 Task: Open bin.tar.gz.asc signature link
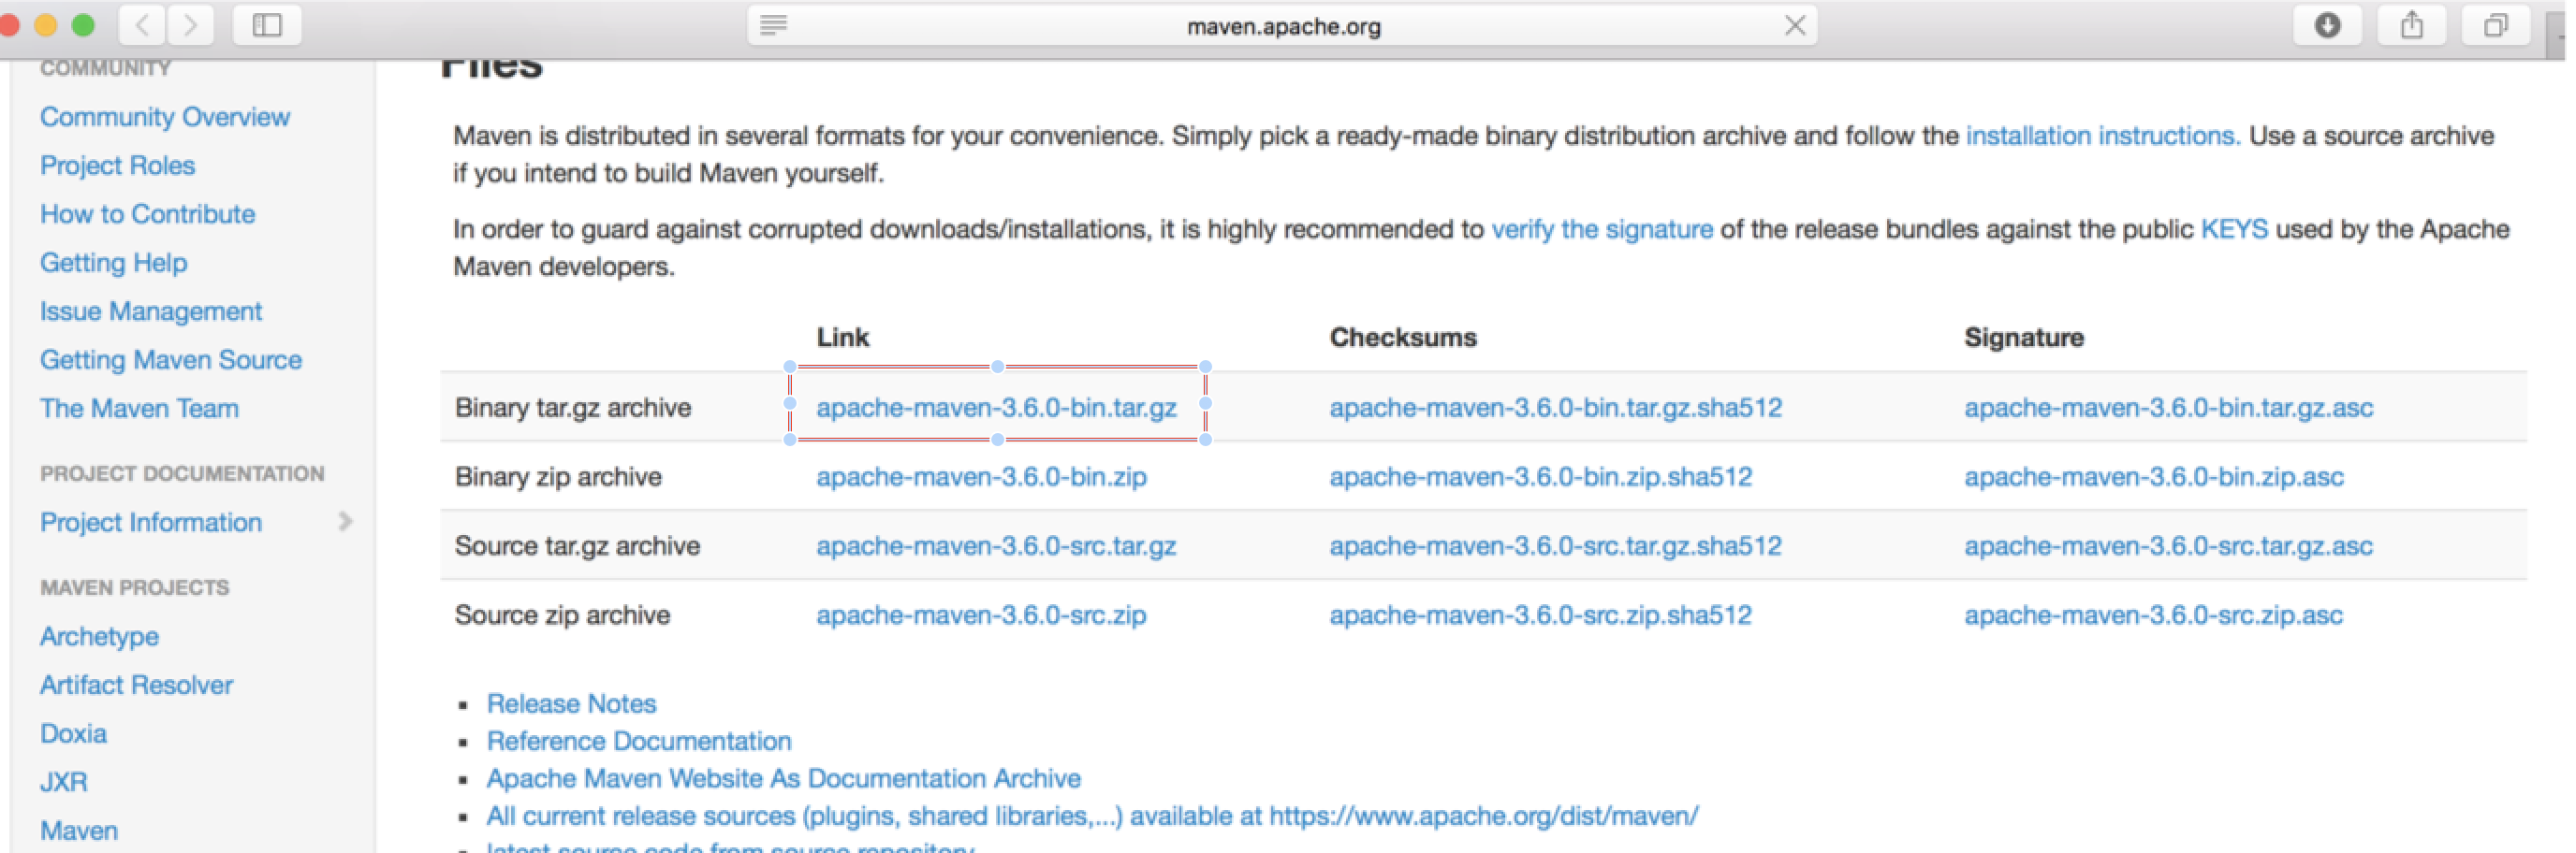tap(2169, 408)
